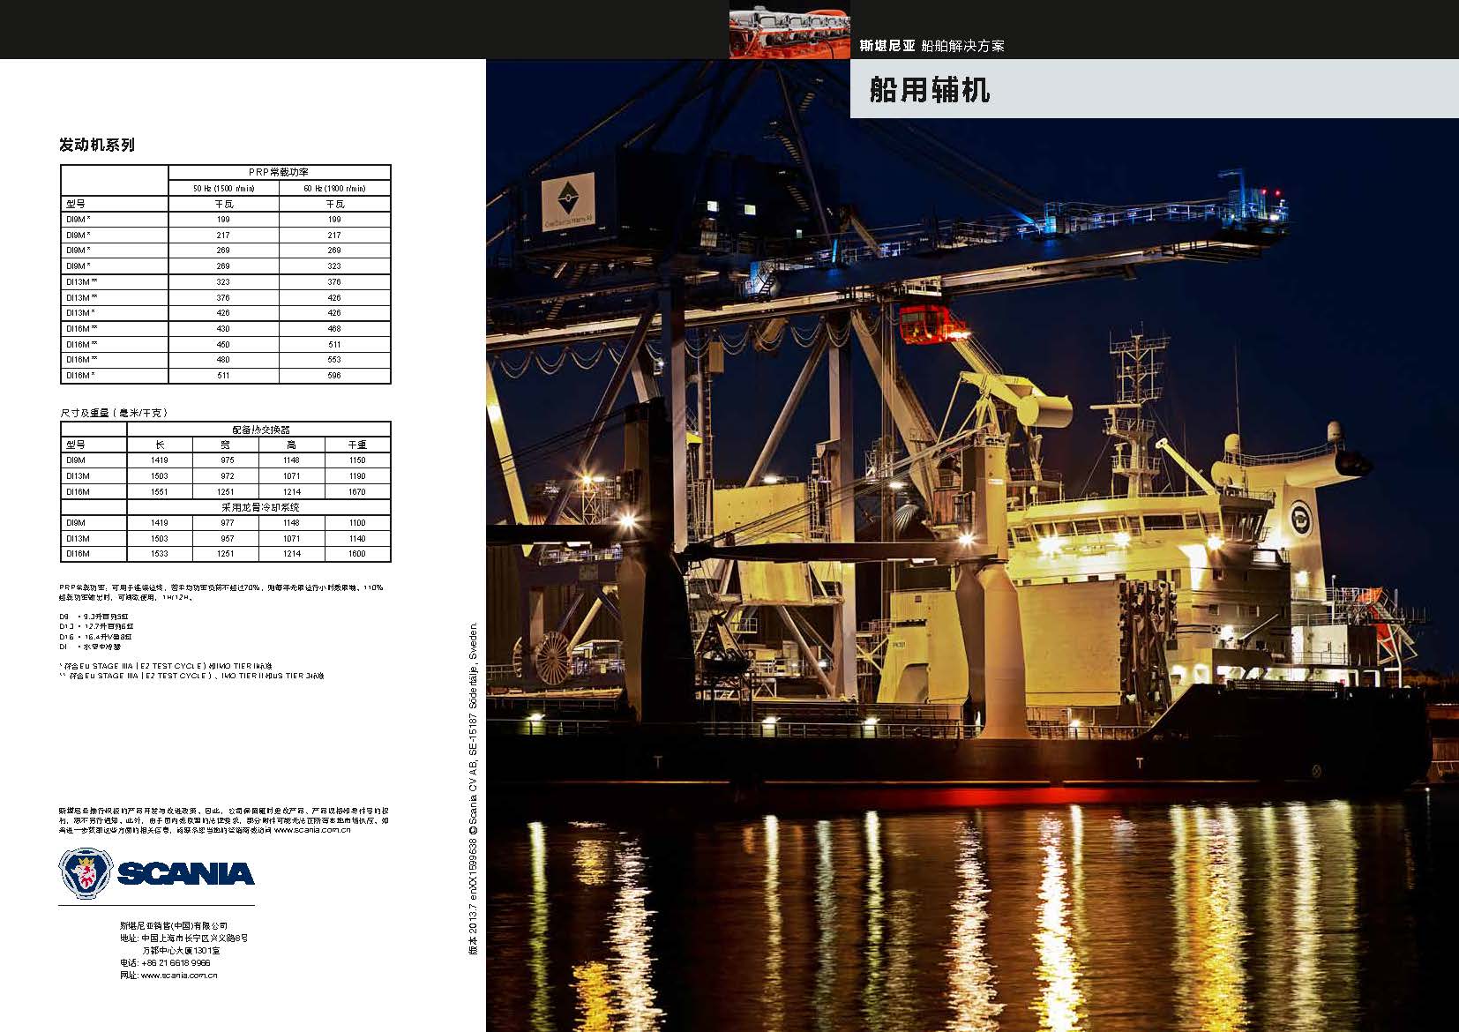Select the 发动机系列 heading
Image resolution: width=1459 pixels, height=1032 pixels.
point(97,145)
